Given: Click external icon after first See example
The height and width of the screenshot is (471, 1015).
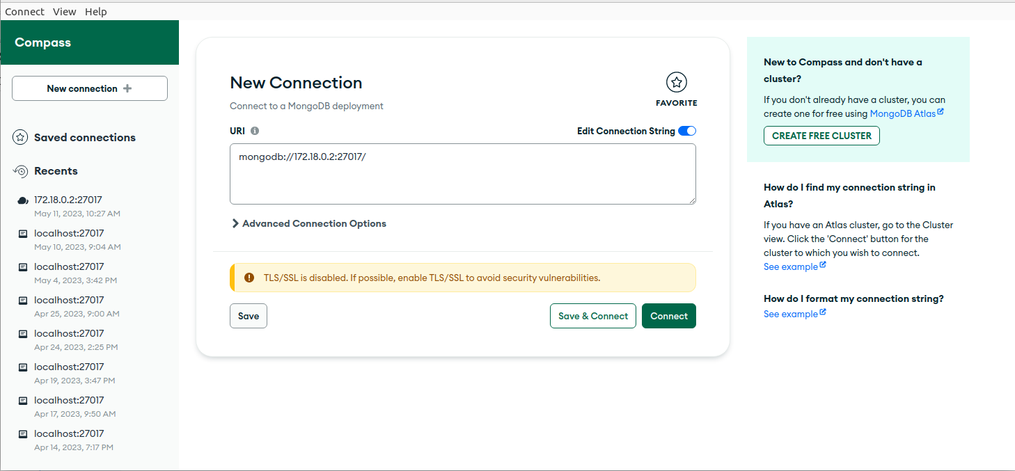Looking at the screenshot, I should coord(823,265).
